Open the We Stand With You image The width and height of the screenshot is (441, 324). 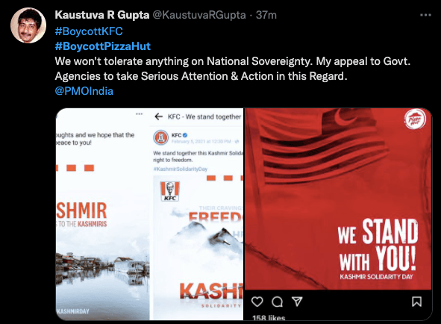click(338, 199)
